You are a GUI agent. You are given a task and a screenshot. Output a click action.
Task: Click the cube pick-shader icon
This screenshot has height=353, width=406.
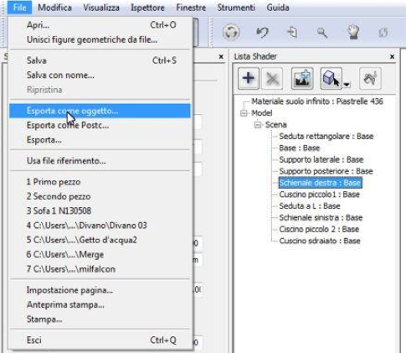331,79
